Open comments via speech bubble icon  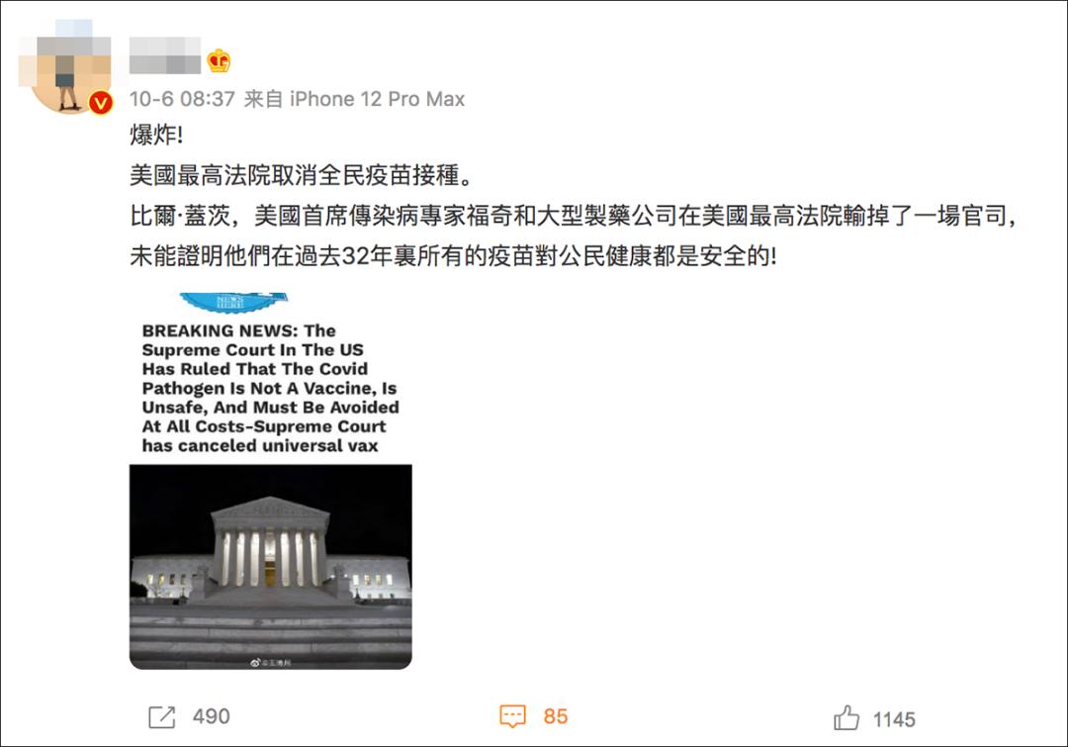[512, 716]
